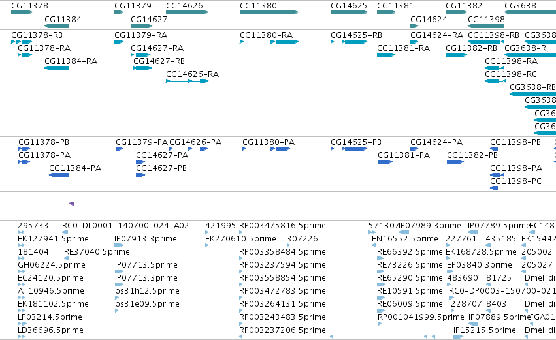Image resolution: width=556 pixels, height=340 pixels.
Task: Select transcript CG14624-RA
Action: coord(437,35)
